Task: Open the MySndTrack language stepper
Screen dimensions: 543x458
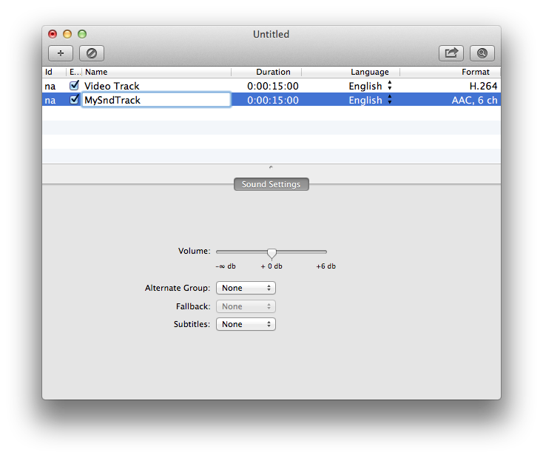Action: tap(390, 99)
